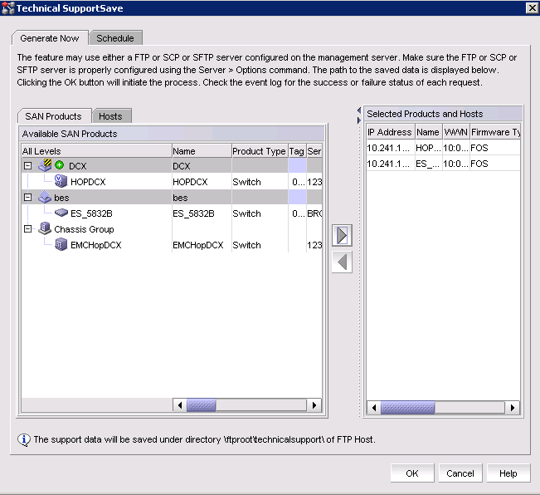Switch to the Schedule tab

click(x=114, y=38)
